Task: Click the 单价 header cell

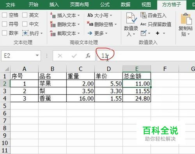Action: click(109, 76)
